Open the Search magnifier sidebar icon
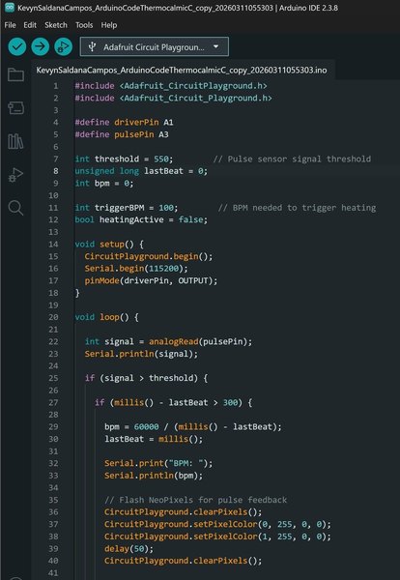400x580 pixels. point(15,208)
